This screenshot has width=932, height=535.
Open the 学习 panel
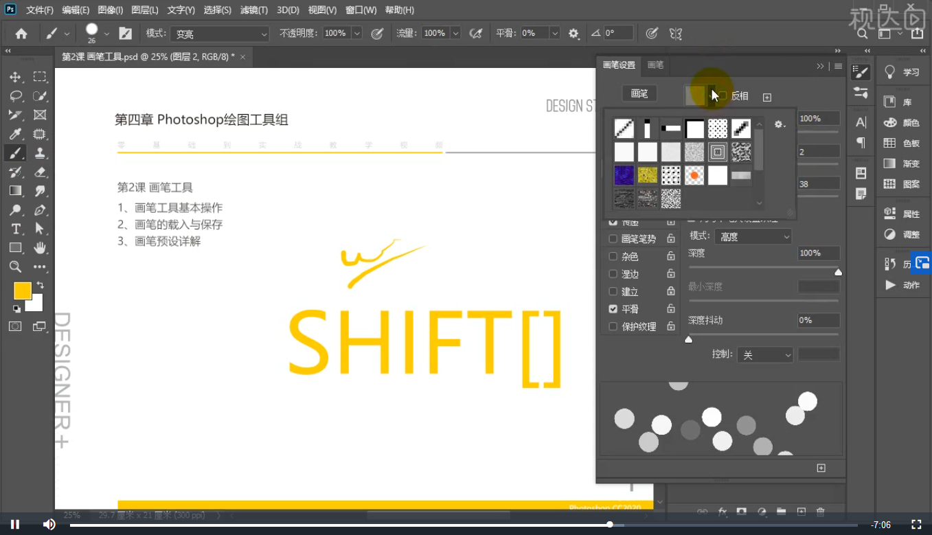[902, 72]
